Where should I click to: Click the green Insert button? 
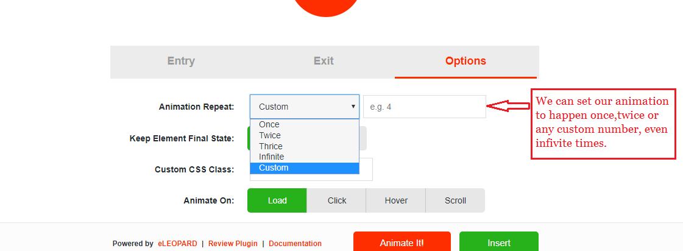click(x=499, y=242)
